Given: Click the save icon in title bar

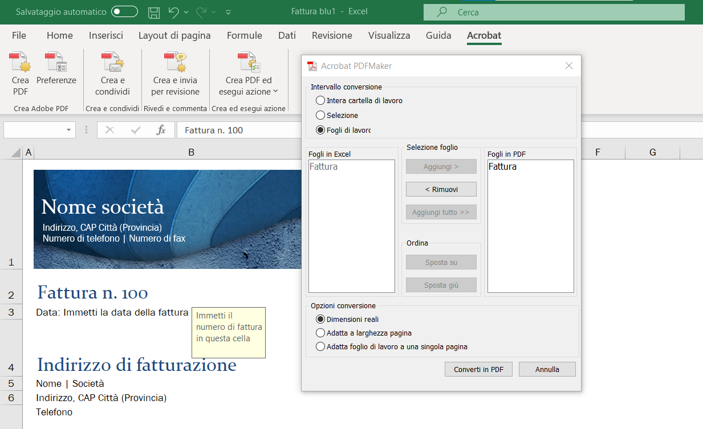Looking at the screenshot, I should tap(154, 12).
